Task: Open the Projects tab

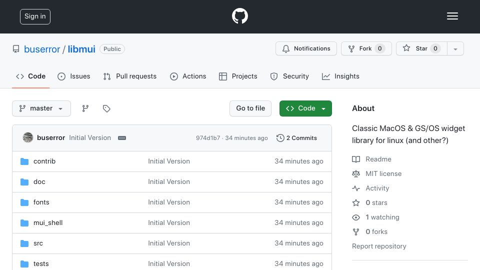Action: click(238, 76)
